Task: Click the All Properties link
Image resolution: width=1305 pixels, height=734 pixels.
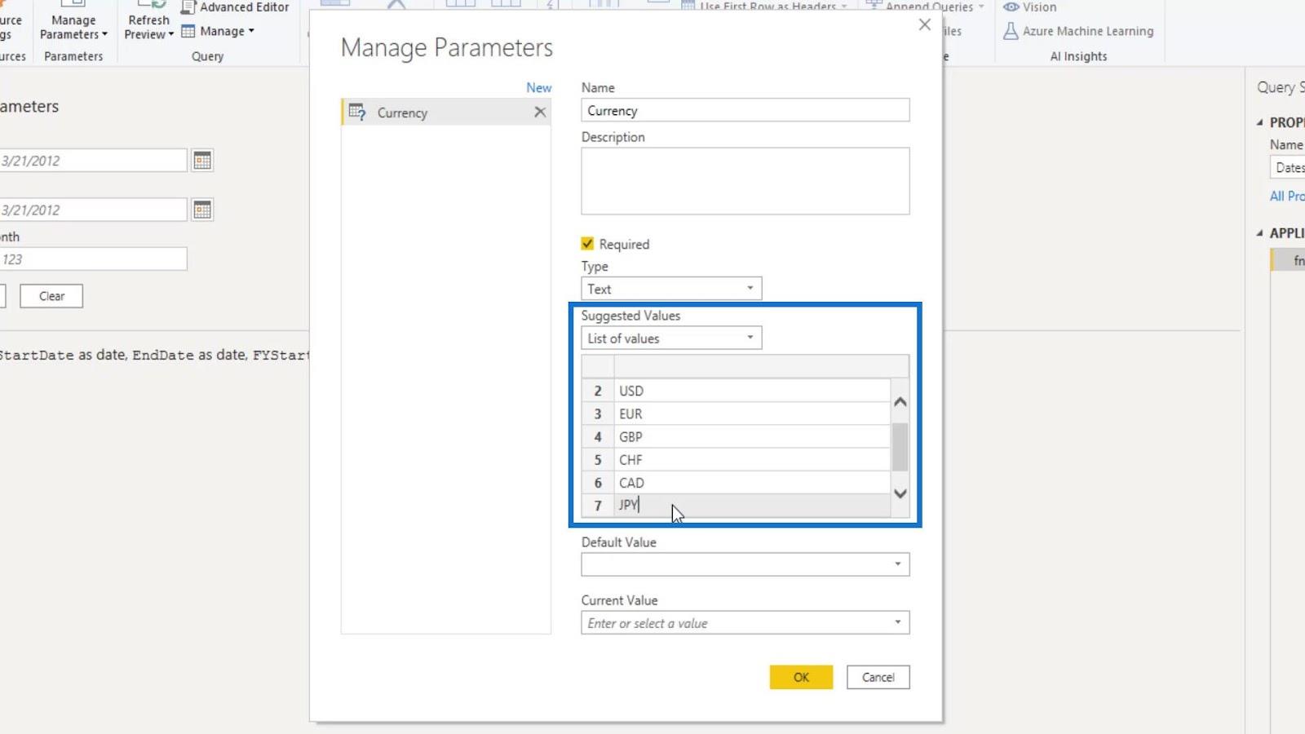Action: (1287, 196)
